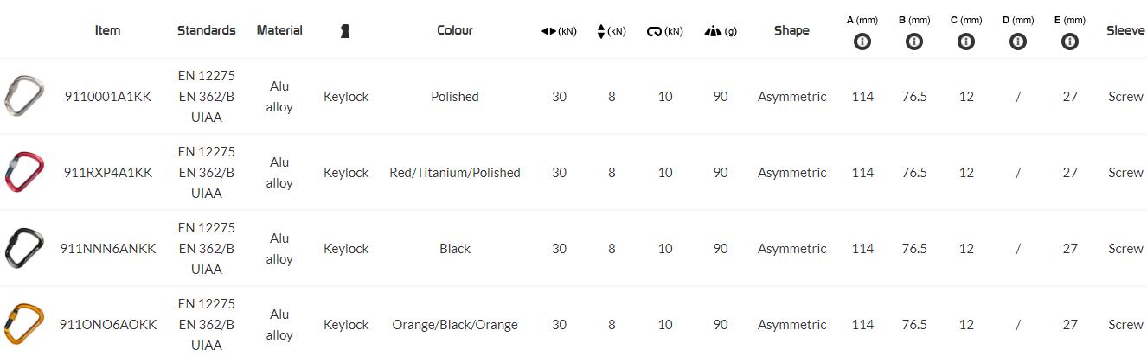1147x356 pixels.
Task: Click the major axis strength arrows icon
Action: tap(549, 31)
